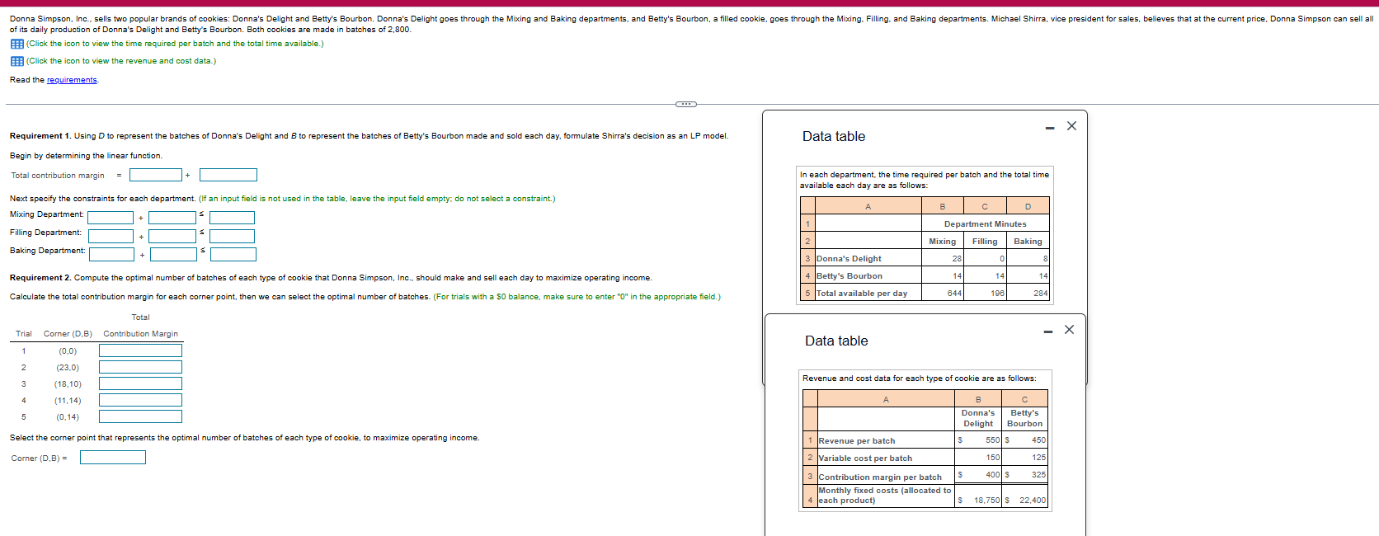The height and width of the screenshot is (536, 1379).
Task: Close the upper Data table popup
Action: 1071,126
